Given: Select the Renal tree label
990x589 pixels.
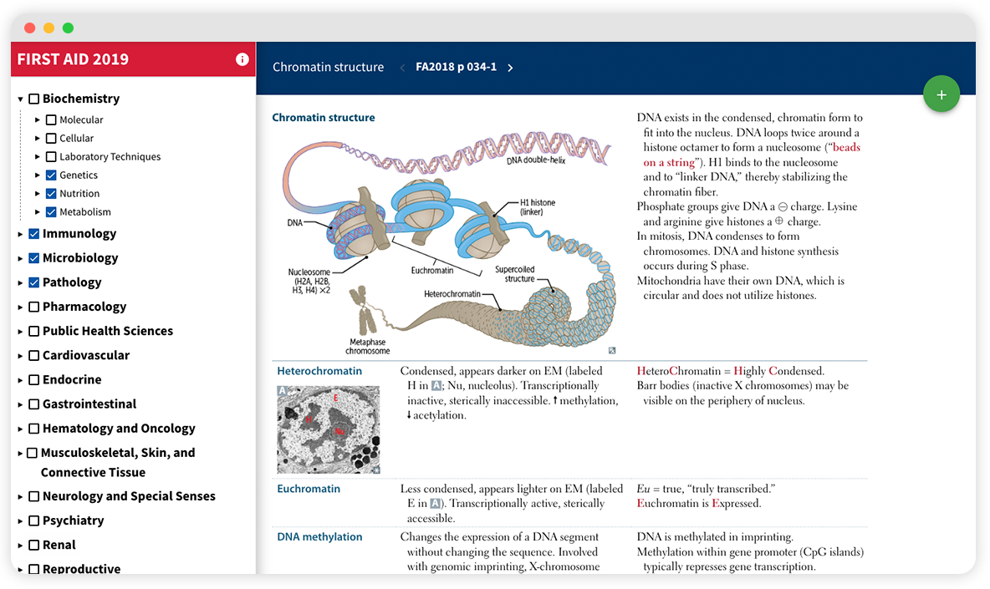Looking at the screenshot, I should click(x=59, y=545).
